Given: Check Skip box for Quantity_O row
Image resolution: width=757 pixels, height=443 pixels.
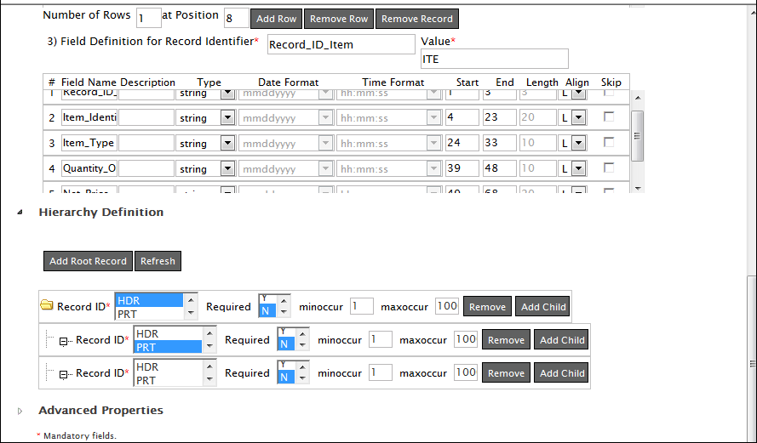Looking at the screenshot, I should coord(608,168).
